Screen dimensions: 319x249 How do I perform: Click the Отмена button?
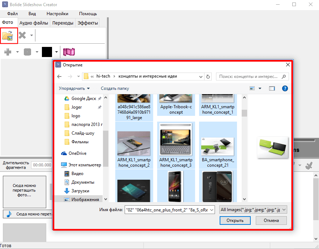point(271,220)
